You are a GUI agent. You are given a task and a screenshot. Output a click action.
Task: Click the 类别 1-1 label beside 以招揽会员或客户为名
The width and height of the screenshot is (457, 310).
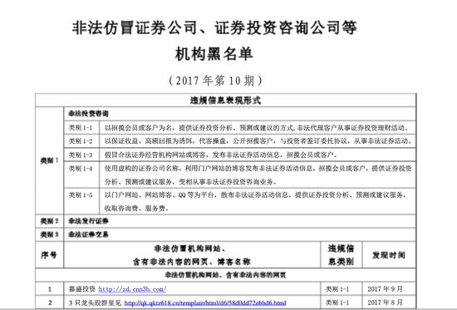pos(81,127)
